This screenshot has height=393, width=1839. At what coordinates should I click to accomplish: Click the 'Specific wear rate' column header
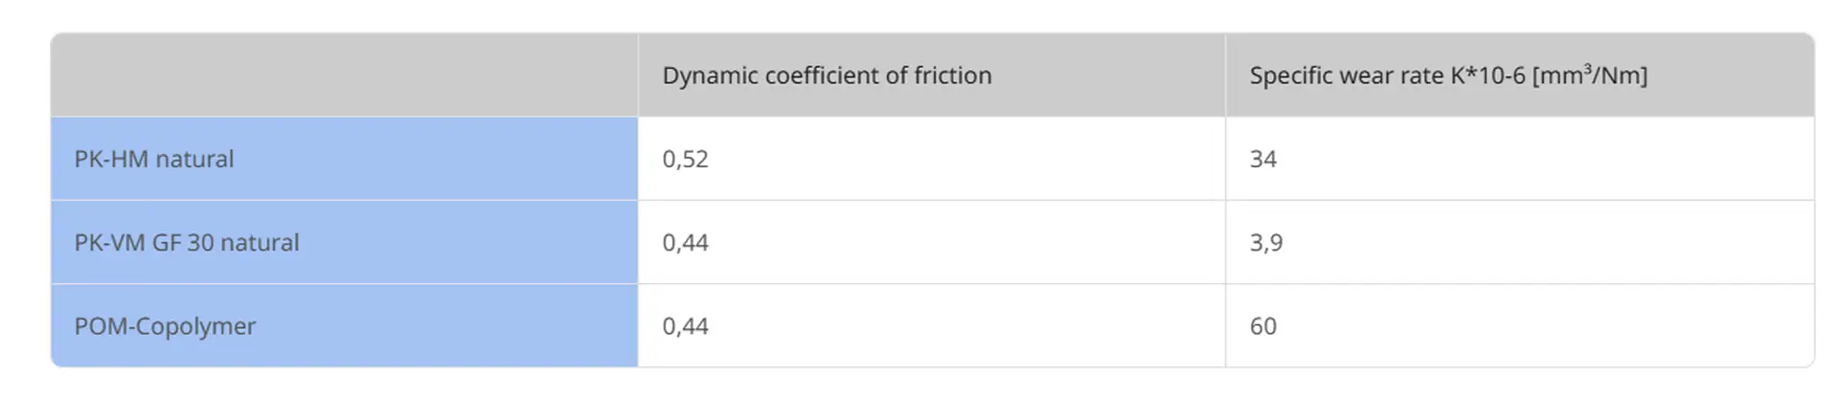coord(1447,76)
